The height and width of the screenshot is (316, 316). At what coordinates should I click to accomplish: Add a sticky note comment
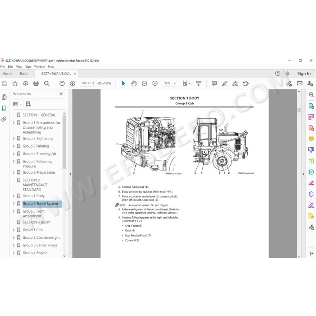(x=214, y=84)
